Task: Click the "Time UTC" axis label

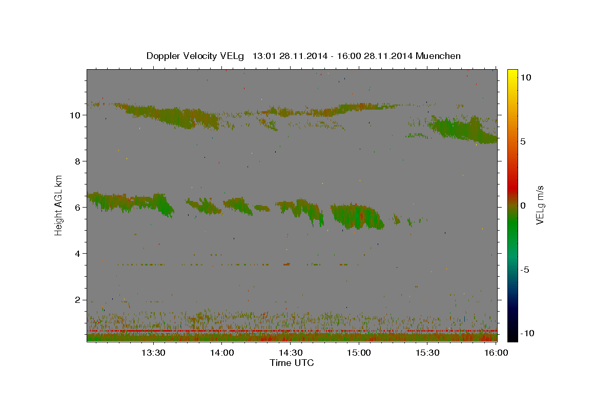Action: coord(292,363)
